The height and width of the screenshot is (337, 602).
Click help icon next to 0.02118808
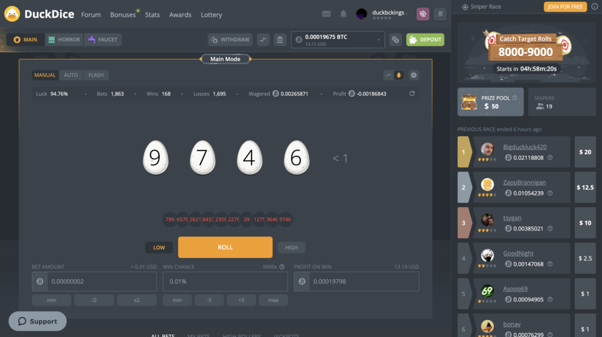(550, 158)
